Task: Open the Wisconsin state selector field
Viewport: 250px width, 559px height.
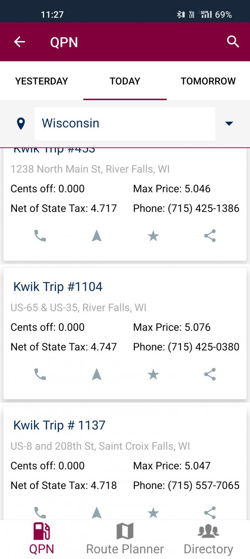Action: point(125,124)
